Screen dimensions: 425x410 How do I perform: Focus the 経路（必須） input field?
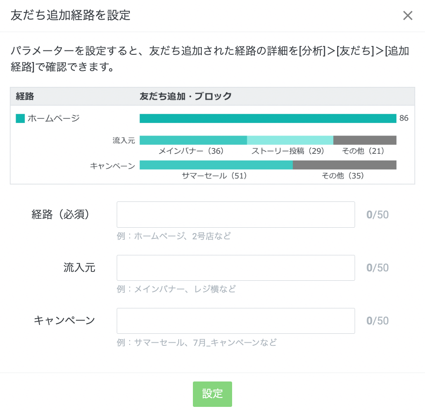(236, 215)
